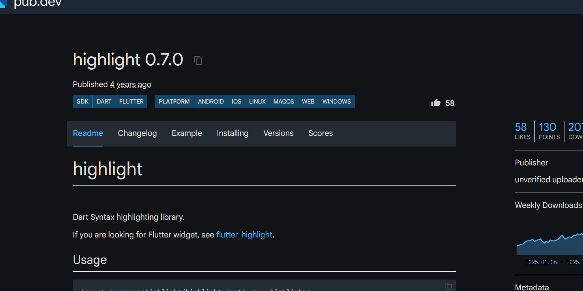Screen dimensions: 583x291
Task: Click the Weekly Downloads sparkline chart
Action: (x=549, y=244)
